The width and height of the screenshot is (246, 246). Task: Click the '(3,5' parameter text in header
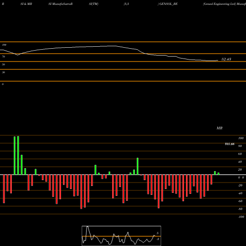point(126,4)
